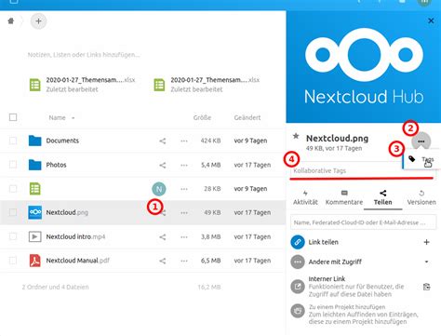This screenshot has height=336, width=441.
Task: Tick the Nextcloud.png checkbox
Action: pyautogui.click(x=13, y=212)
